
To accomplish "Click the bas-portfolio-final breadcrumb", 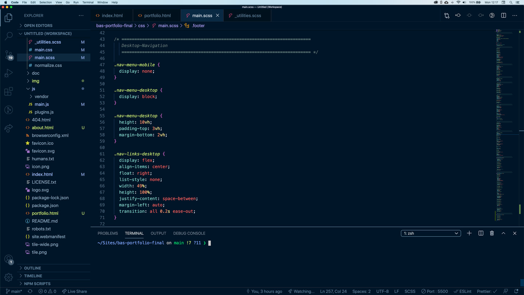I will 114,25.
